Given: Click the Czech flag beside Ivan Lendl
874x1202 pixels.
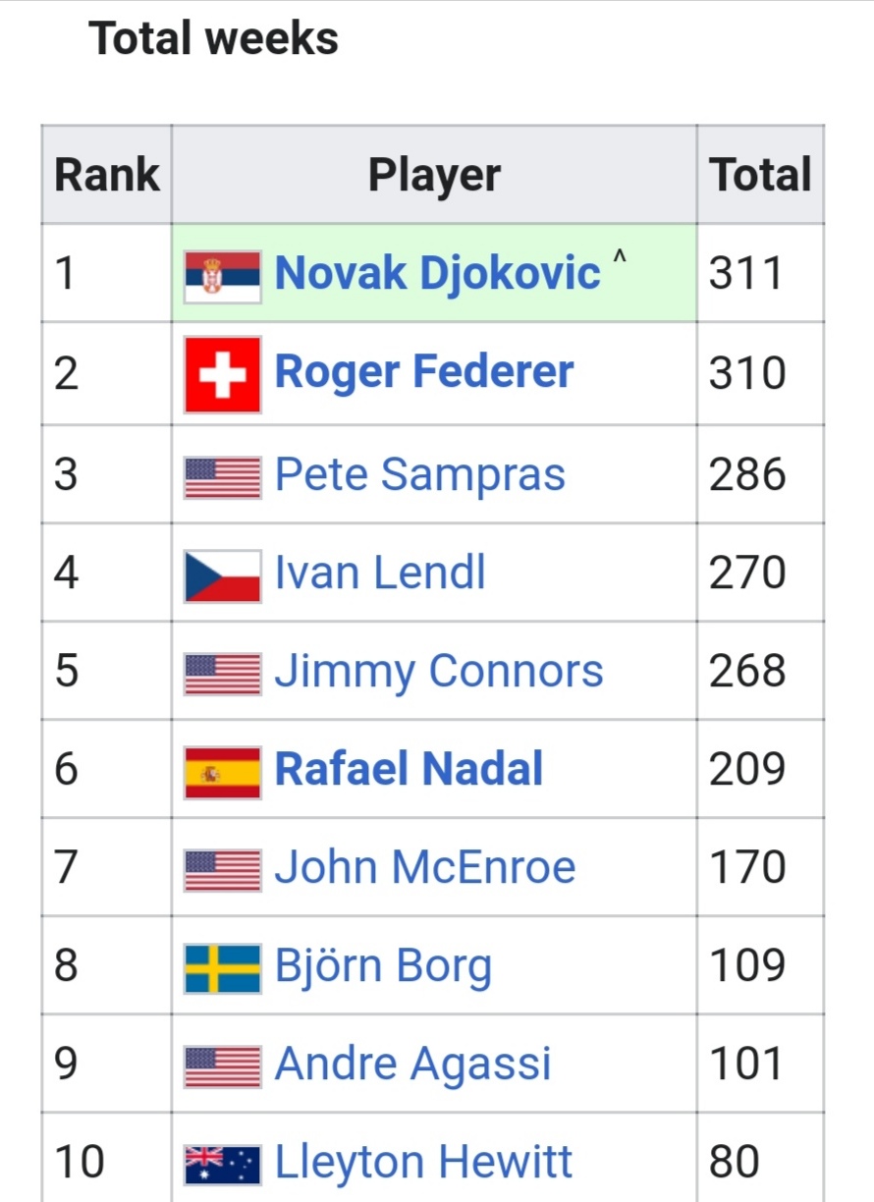Looking at the screenshot, I should (223, 574).
